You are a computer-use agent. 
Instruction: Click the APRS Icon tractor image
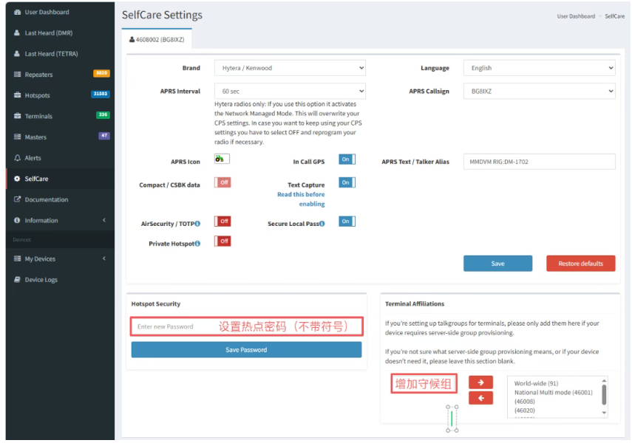222,159
